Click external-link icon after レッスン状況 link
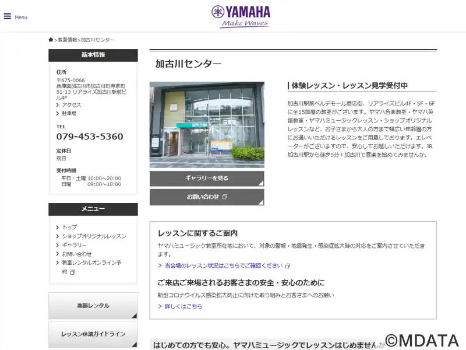466x350 pixels. coord(287,266)
